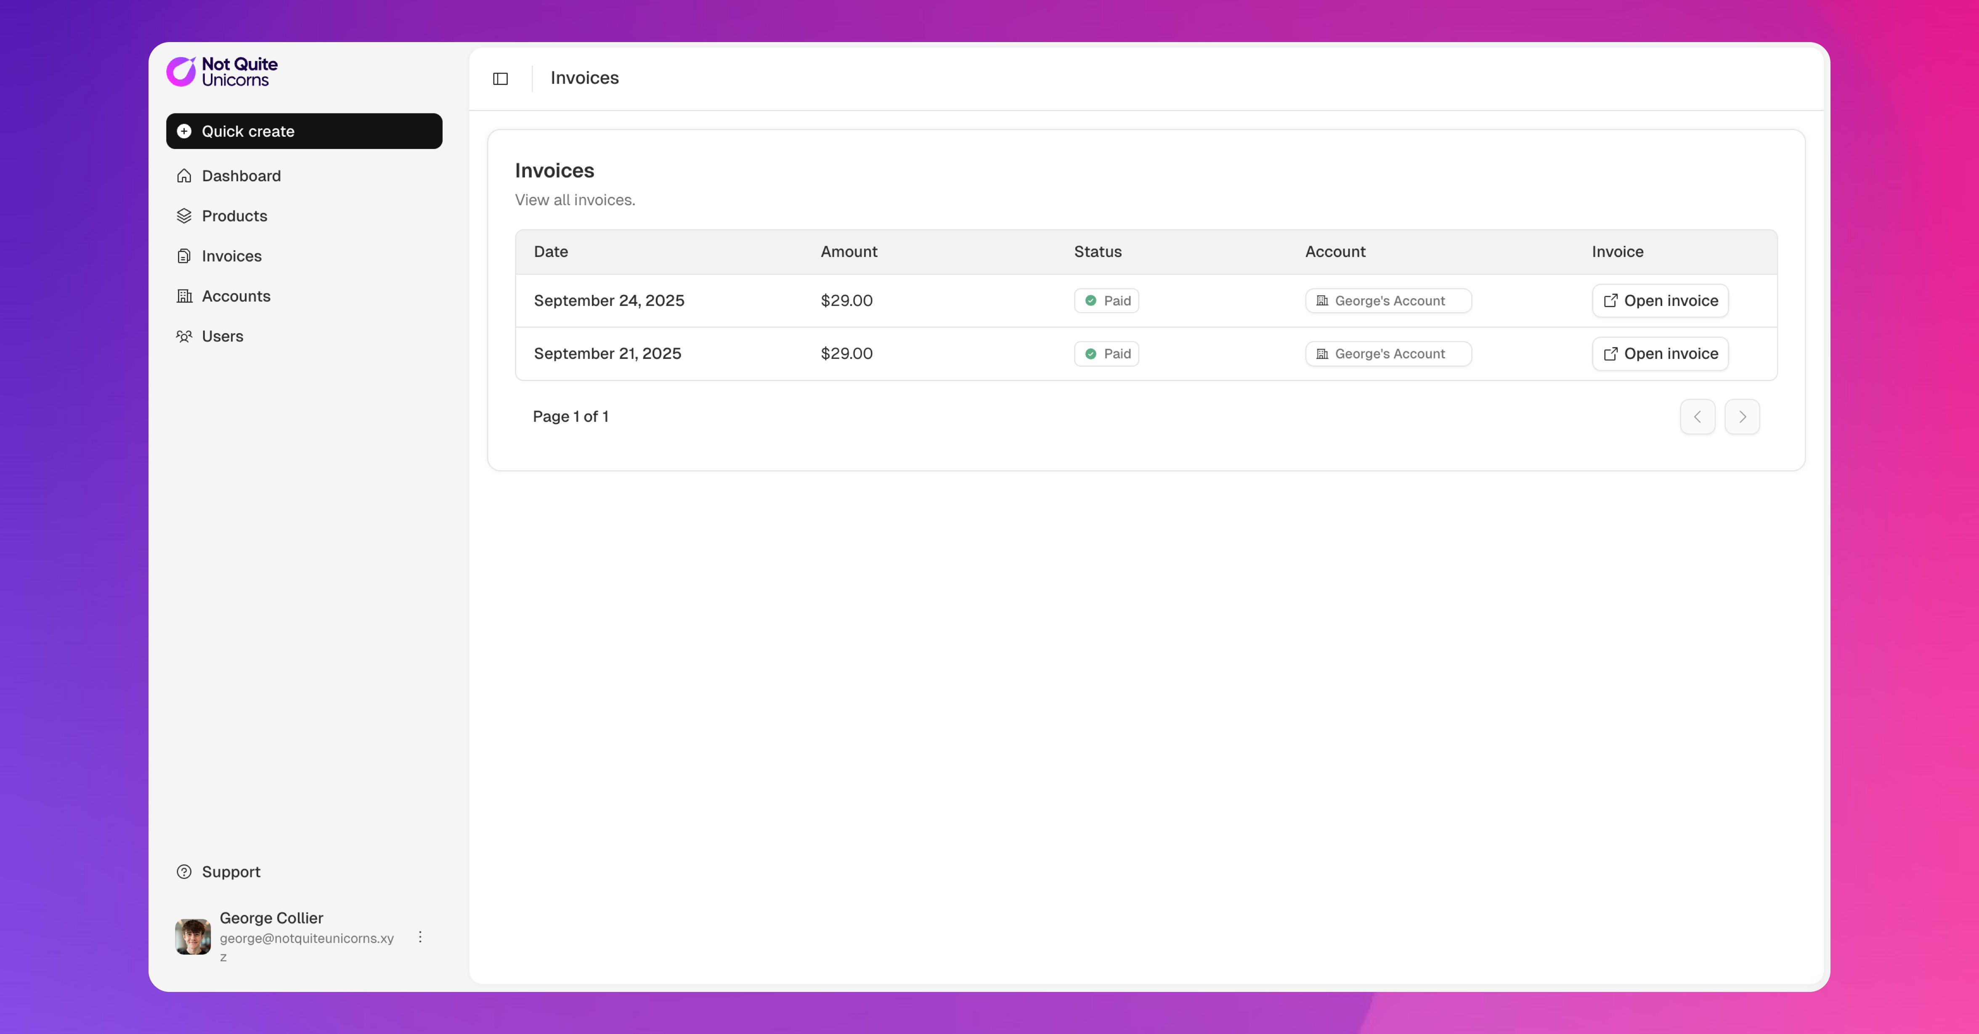This screenshot has width=1979, height=1034.
Task: Click the Accounts building icon in sidebar
Action: pos(184,296)
